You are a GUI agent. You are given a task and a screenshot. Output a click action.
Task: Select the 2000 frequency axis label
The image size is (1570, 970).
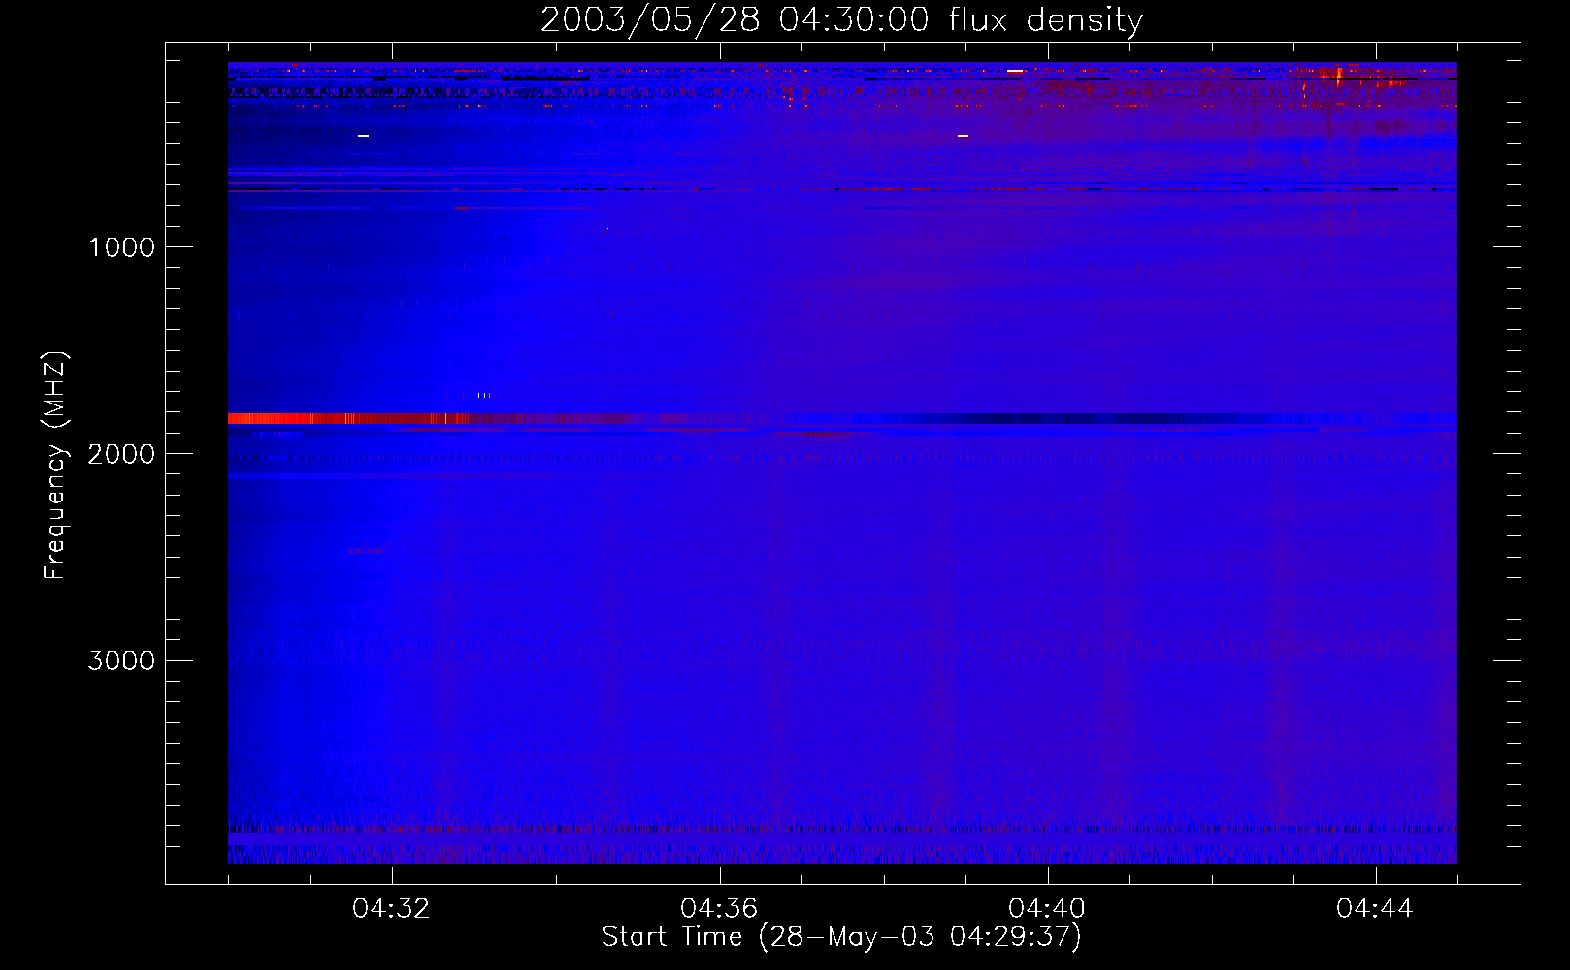point(121,454)
